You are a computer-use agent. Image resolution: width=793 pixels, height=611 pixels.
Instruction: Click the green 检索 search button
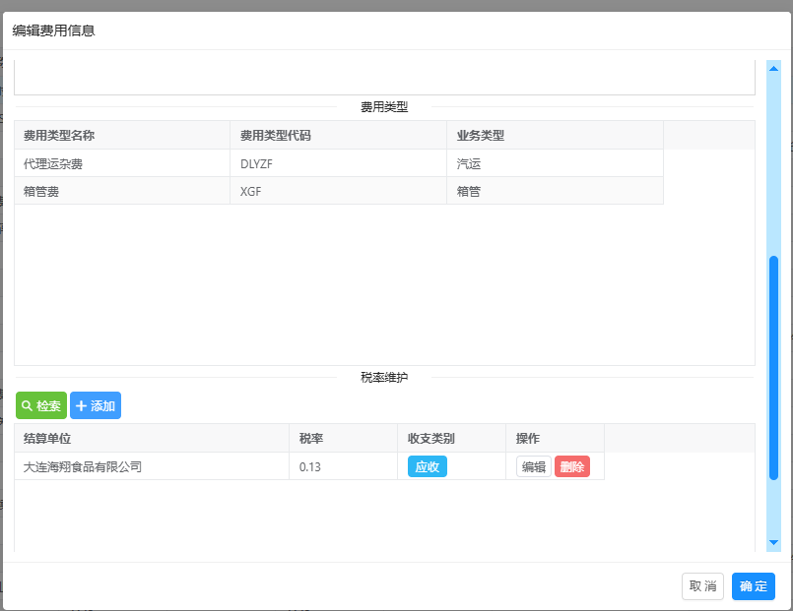41,405
